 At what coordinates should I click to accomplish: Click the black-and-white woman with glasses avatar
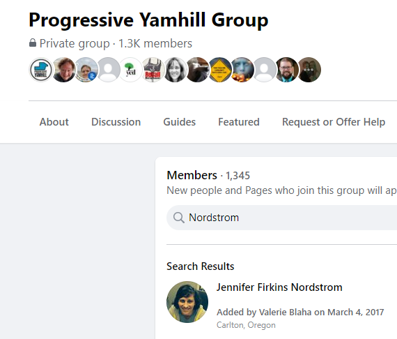[175, 70]
